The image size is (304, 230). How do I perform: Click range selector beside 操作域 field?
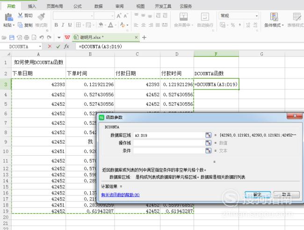tap(209, 143)
